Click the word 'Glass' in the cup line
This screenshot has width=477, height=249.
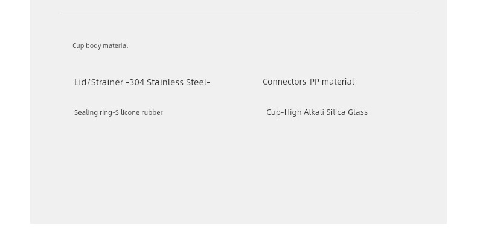357,112
